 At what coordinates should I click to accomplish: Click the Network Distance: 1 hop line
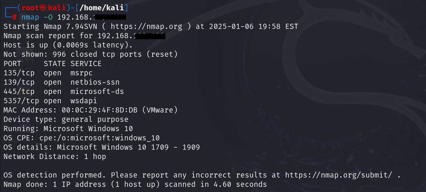pos(55,157)
